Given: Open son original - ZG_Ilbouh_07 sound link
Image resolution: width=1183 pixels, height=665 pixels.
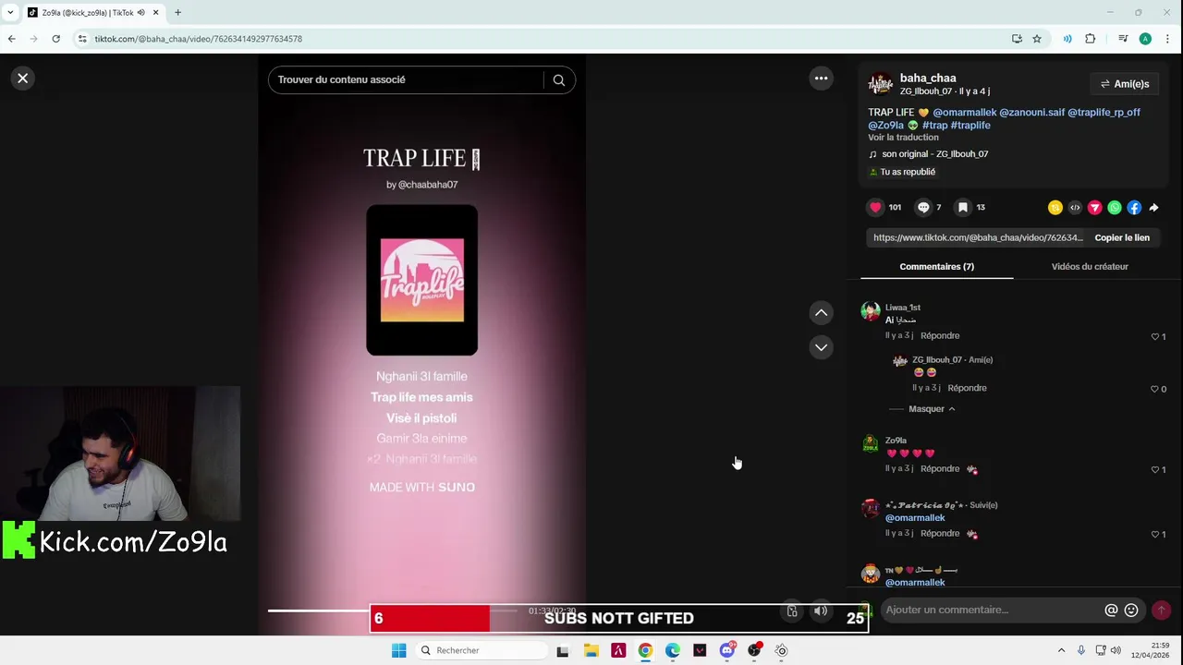Looking at the screenshot, I should point(934,154).
